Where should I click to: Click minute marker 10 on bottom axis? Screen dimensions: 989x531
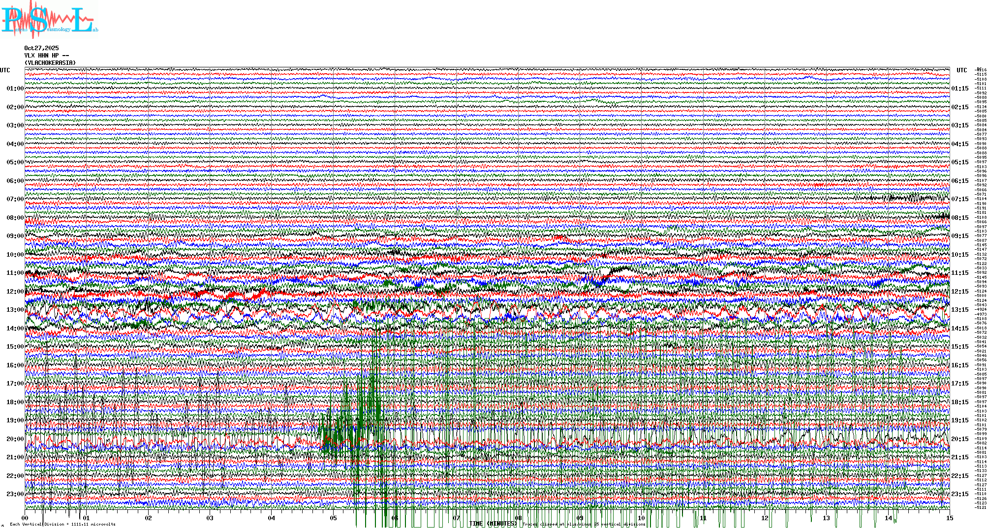click(x=641, y=518)
